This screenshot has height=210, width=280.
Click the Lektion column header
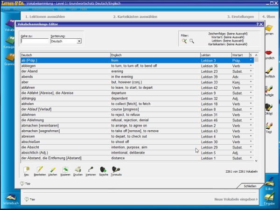(216, 55)
